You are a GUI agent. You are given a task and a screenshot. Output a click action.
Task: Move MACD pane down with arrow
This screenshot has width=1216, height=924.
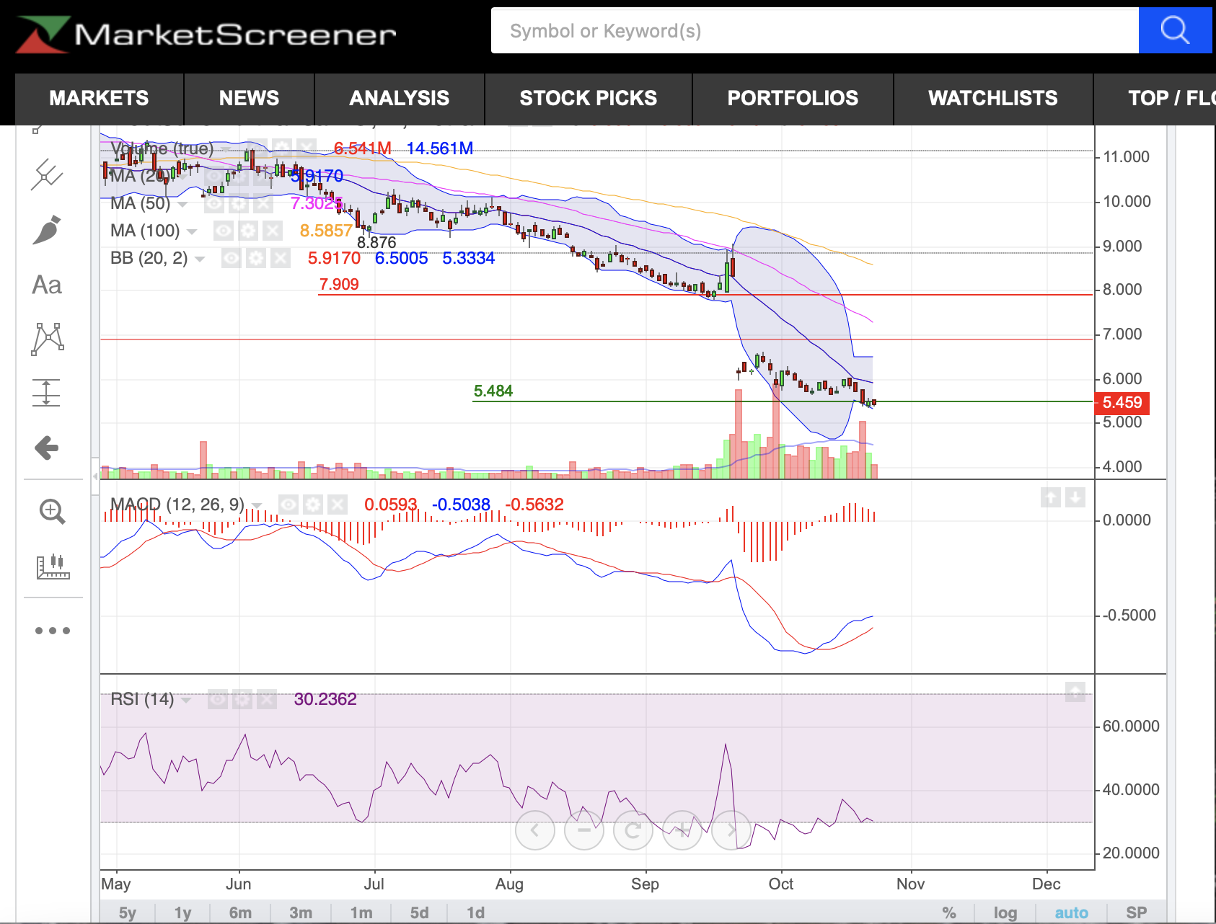coord(1075,497)
